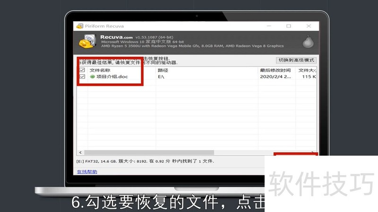The image size is (378, 212).
Task: Click the Recuva hard-hat drive logo
Action: (88, 42)
